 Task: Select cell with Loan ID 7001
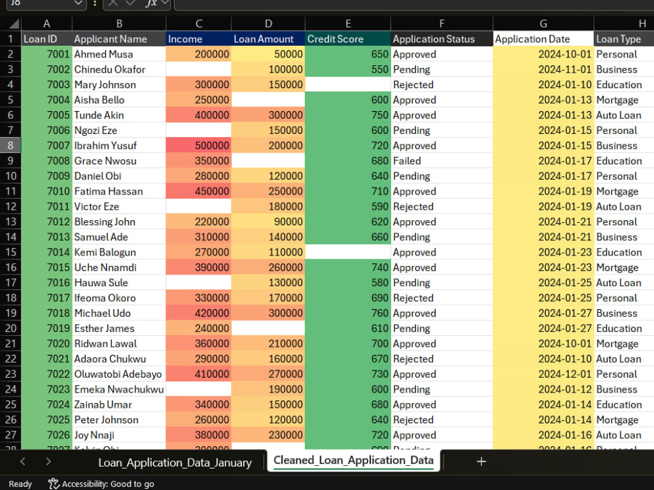pyautogui.click(x=46, y=54)
